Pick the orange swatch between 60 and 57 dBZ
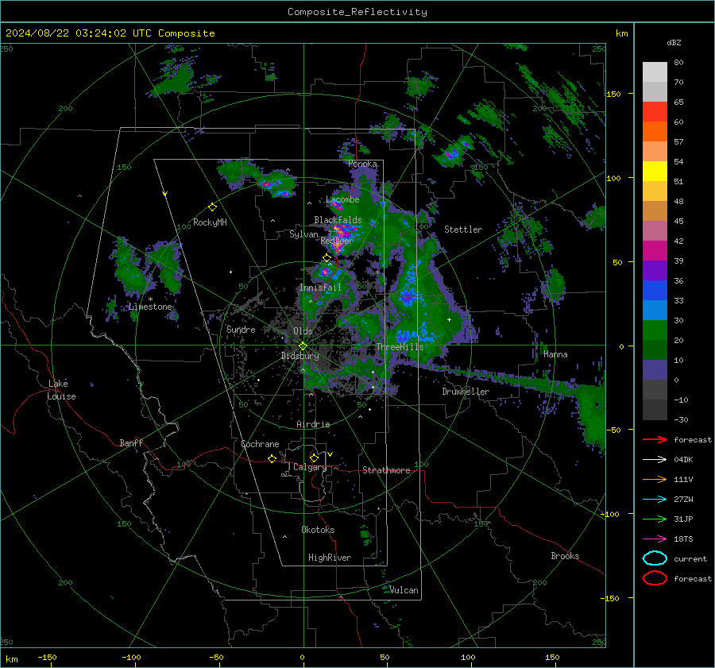This screenshot has width=715, height=668. [655, 132]
